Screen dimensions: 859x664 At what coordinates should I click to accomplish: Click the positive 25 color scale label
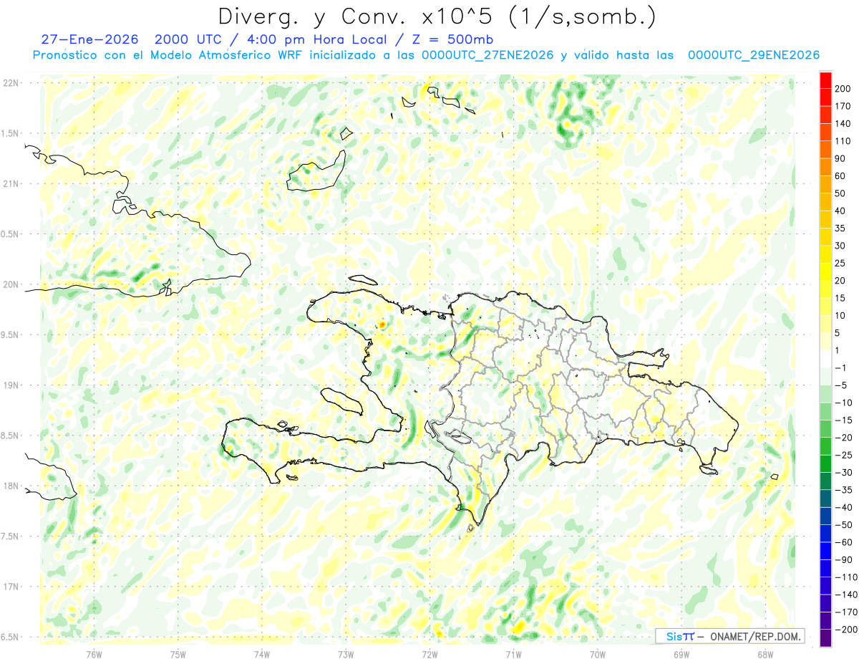pyautogui.click(x=840, y=263)
